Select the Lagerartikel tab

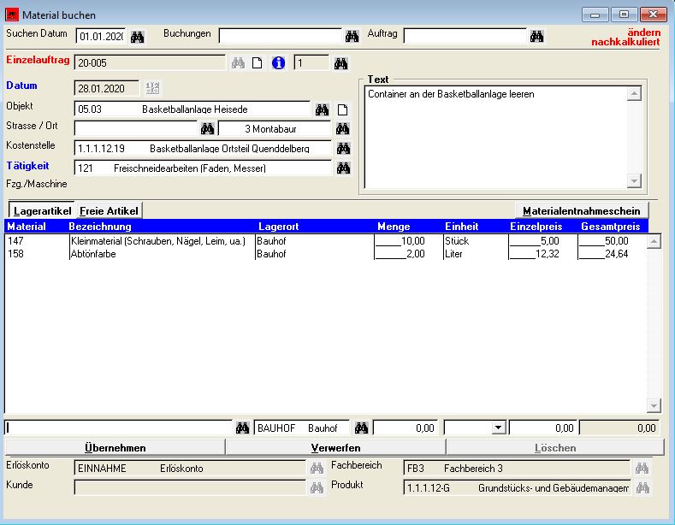(x=42, y=210)
